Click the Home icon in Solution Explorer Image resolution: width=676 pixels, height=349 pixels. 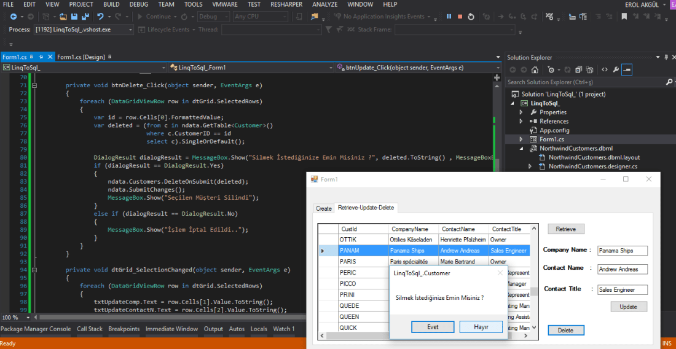535,70
